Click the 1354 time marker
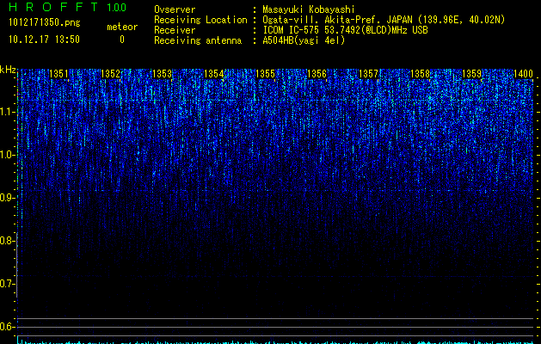 click(x=214, y=74)
